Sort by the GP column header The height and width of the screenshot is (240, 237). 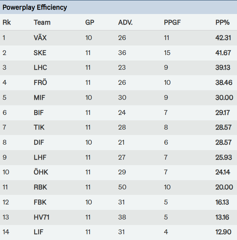pos(90,23)
